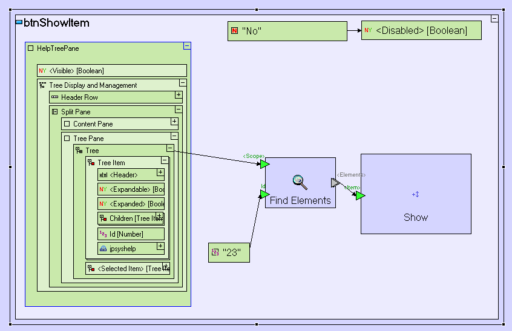Click the red N icon beside "No"

[x=235, y=31]
